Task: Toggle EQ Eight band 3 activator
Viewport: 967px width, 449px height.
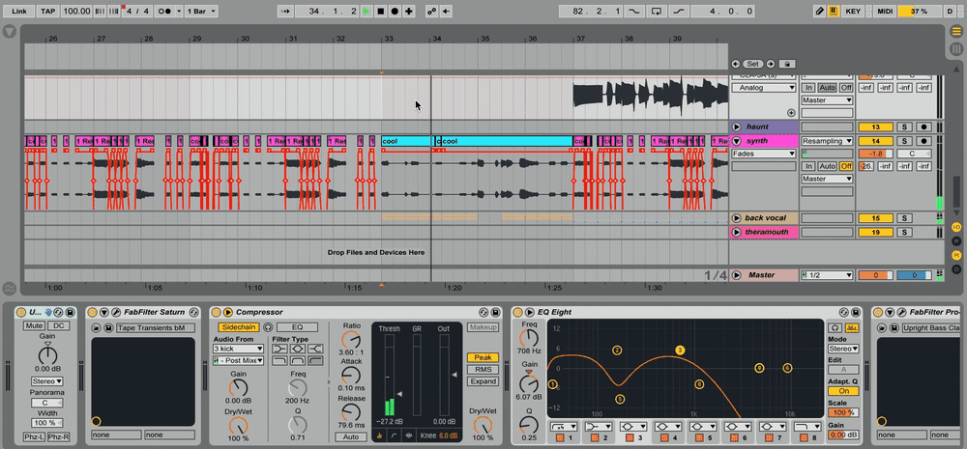Action: pyautogui.click(x=630, y=438)
